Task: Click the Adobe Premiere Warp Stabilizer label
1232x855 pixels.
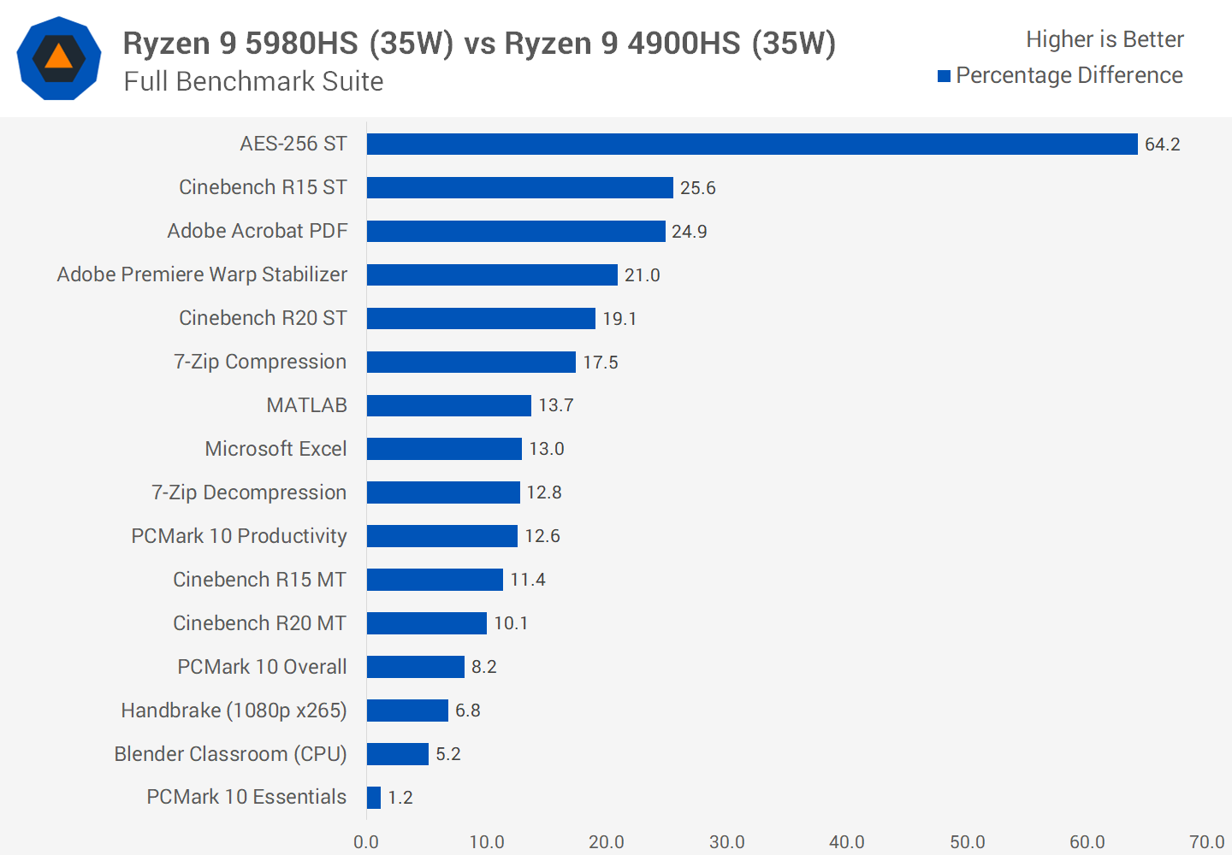Action: (202, 274)
